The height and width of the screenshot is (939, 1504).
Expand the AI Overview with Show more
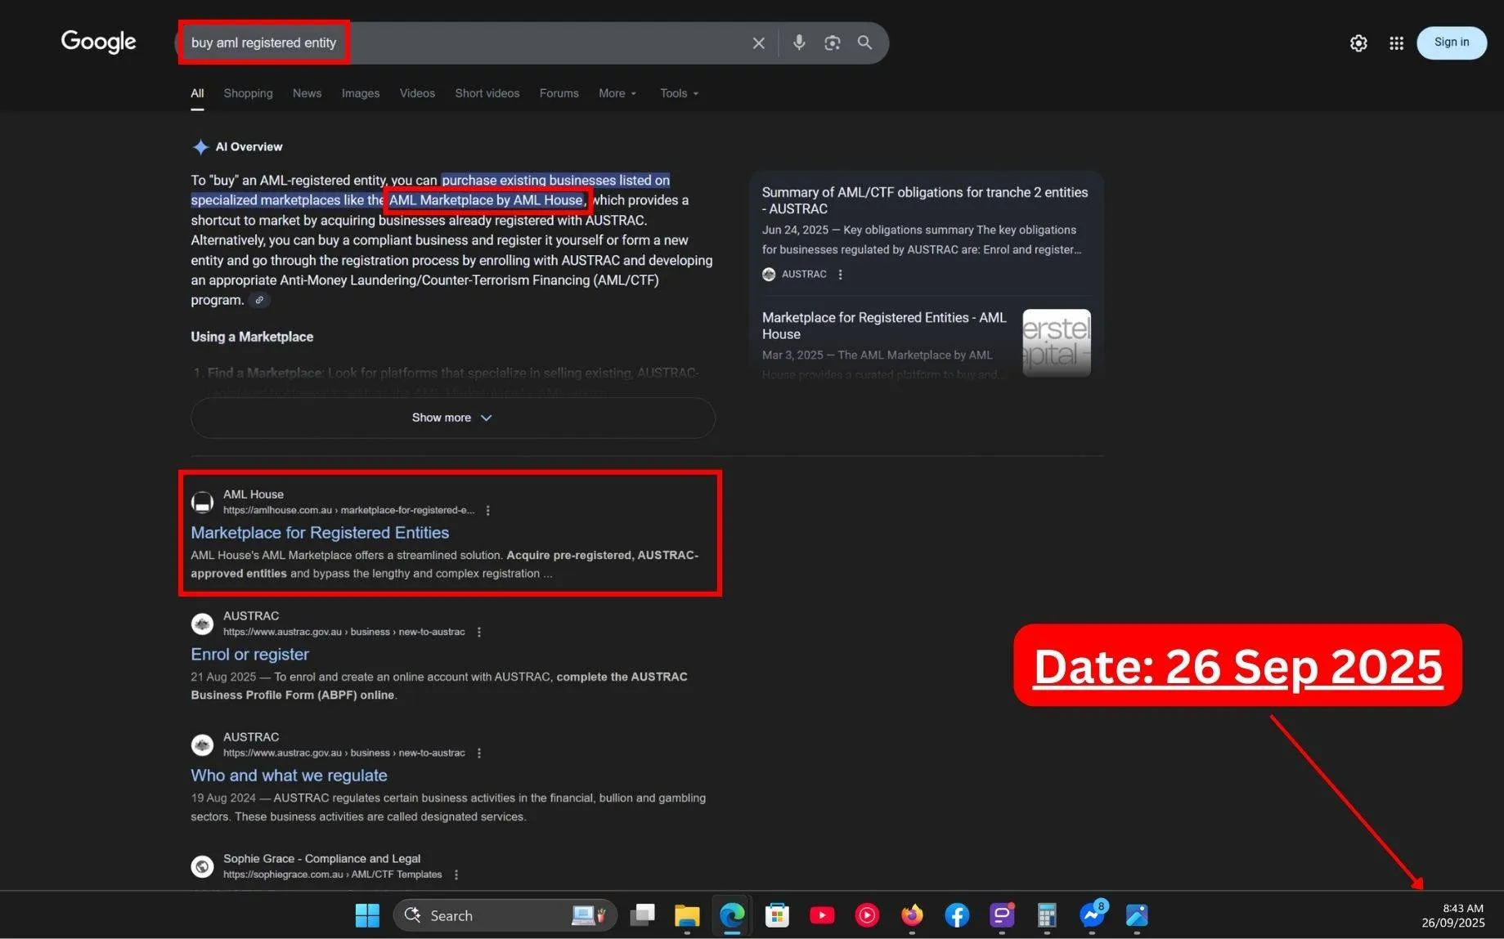pyautogui.click(x=451, y=418)
